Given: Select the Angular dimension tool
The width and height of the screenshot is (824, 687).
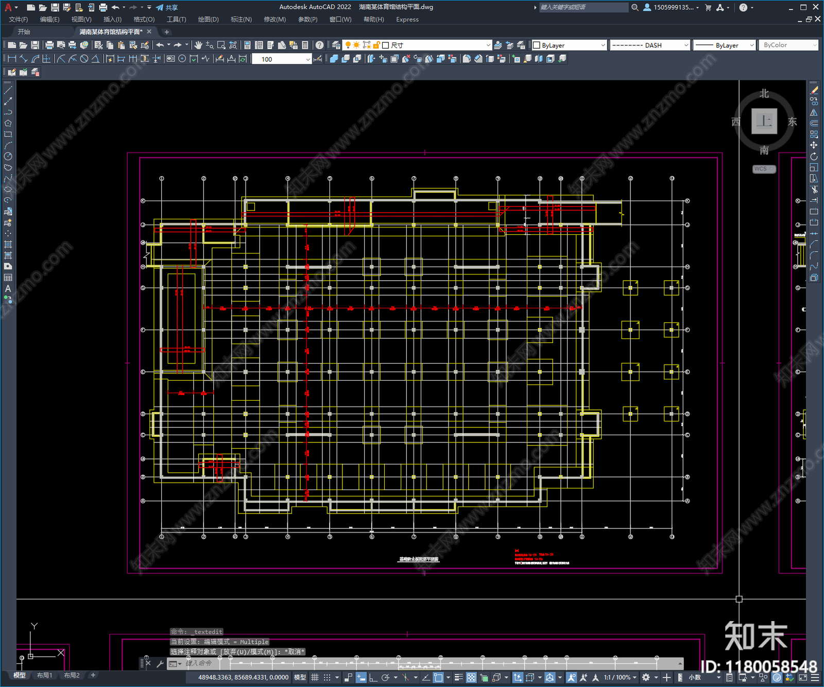Looking at the screenshot, I should [95, 59].
